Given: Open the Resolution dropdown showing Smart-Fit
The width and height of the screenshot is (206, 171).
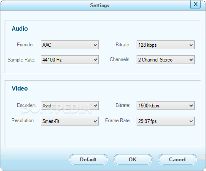Looking at the screenshot, I should point(70,121).
